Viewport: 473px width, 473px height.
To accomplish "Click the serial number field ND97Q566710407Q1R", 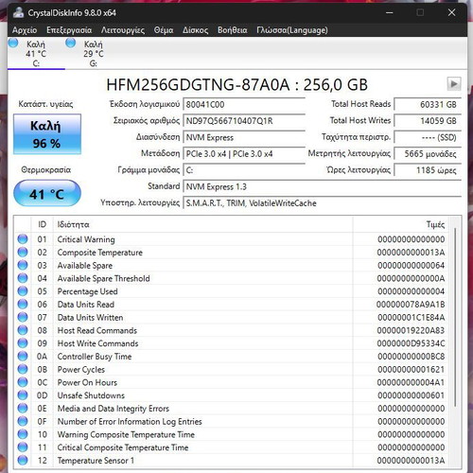I will coord(244,121).
